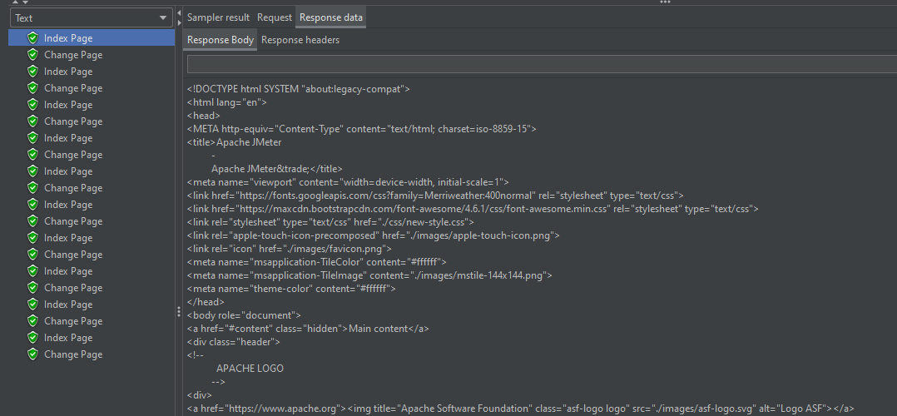This screenshot has width=897, height=416.
Task: Select the Response Body sub-tab
Action: click(221, 40)
